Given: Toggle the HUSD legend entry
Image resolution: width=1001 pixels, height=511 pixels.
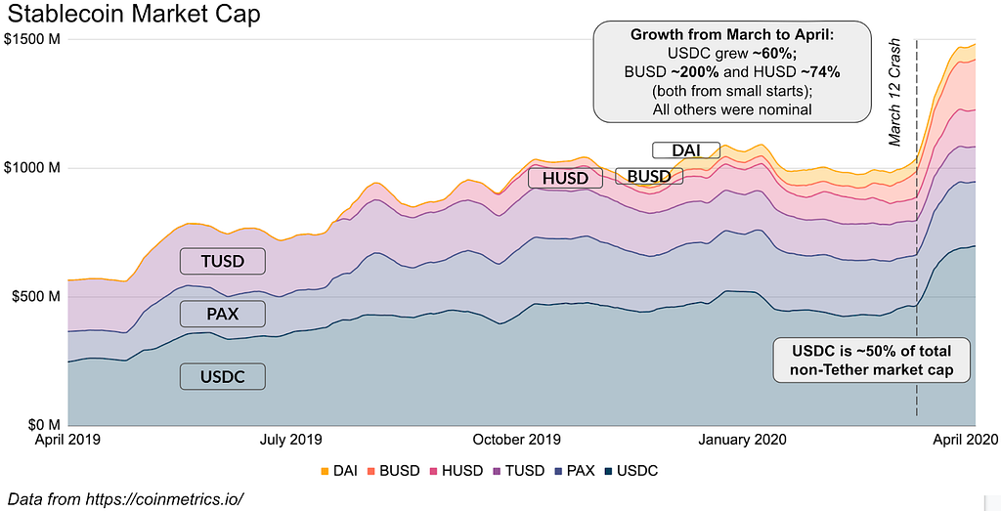Looking at the screenshot, I should point(457,472).
